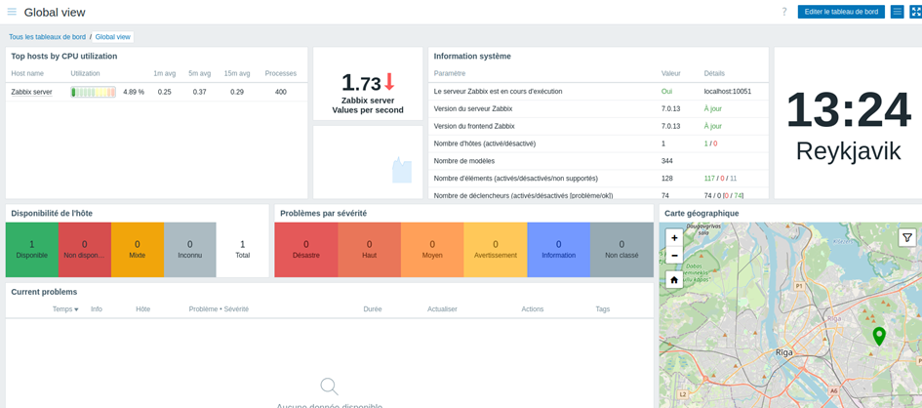
Task: Click the green Disponible availability tile
Action: 31,250
